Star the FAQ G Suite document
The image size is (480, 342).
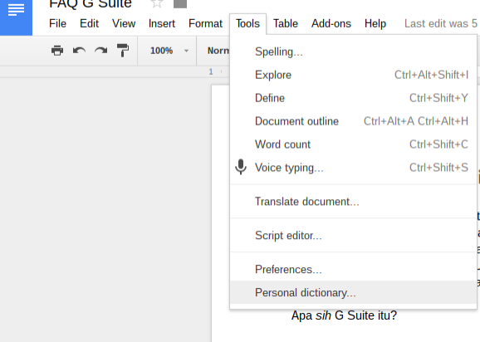157,3
